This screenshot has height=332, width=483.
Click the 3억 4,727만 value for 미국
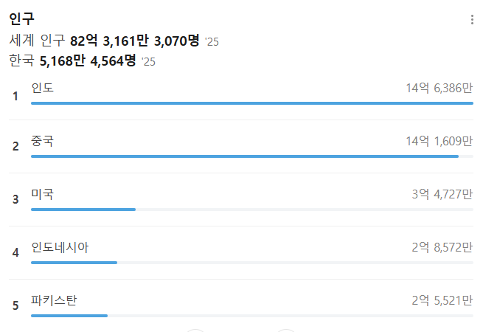(x=442, y=195)
